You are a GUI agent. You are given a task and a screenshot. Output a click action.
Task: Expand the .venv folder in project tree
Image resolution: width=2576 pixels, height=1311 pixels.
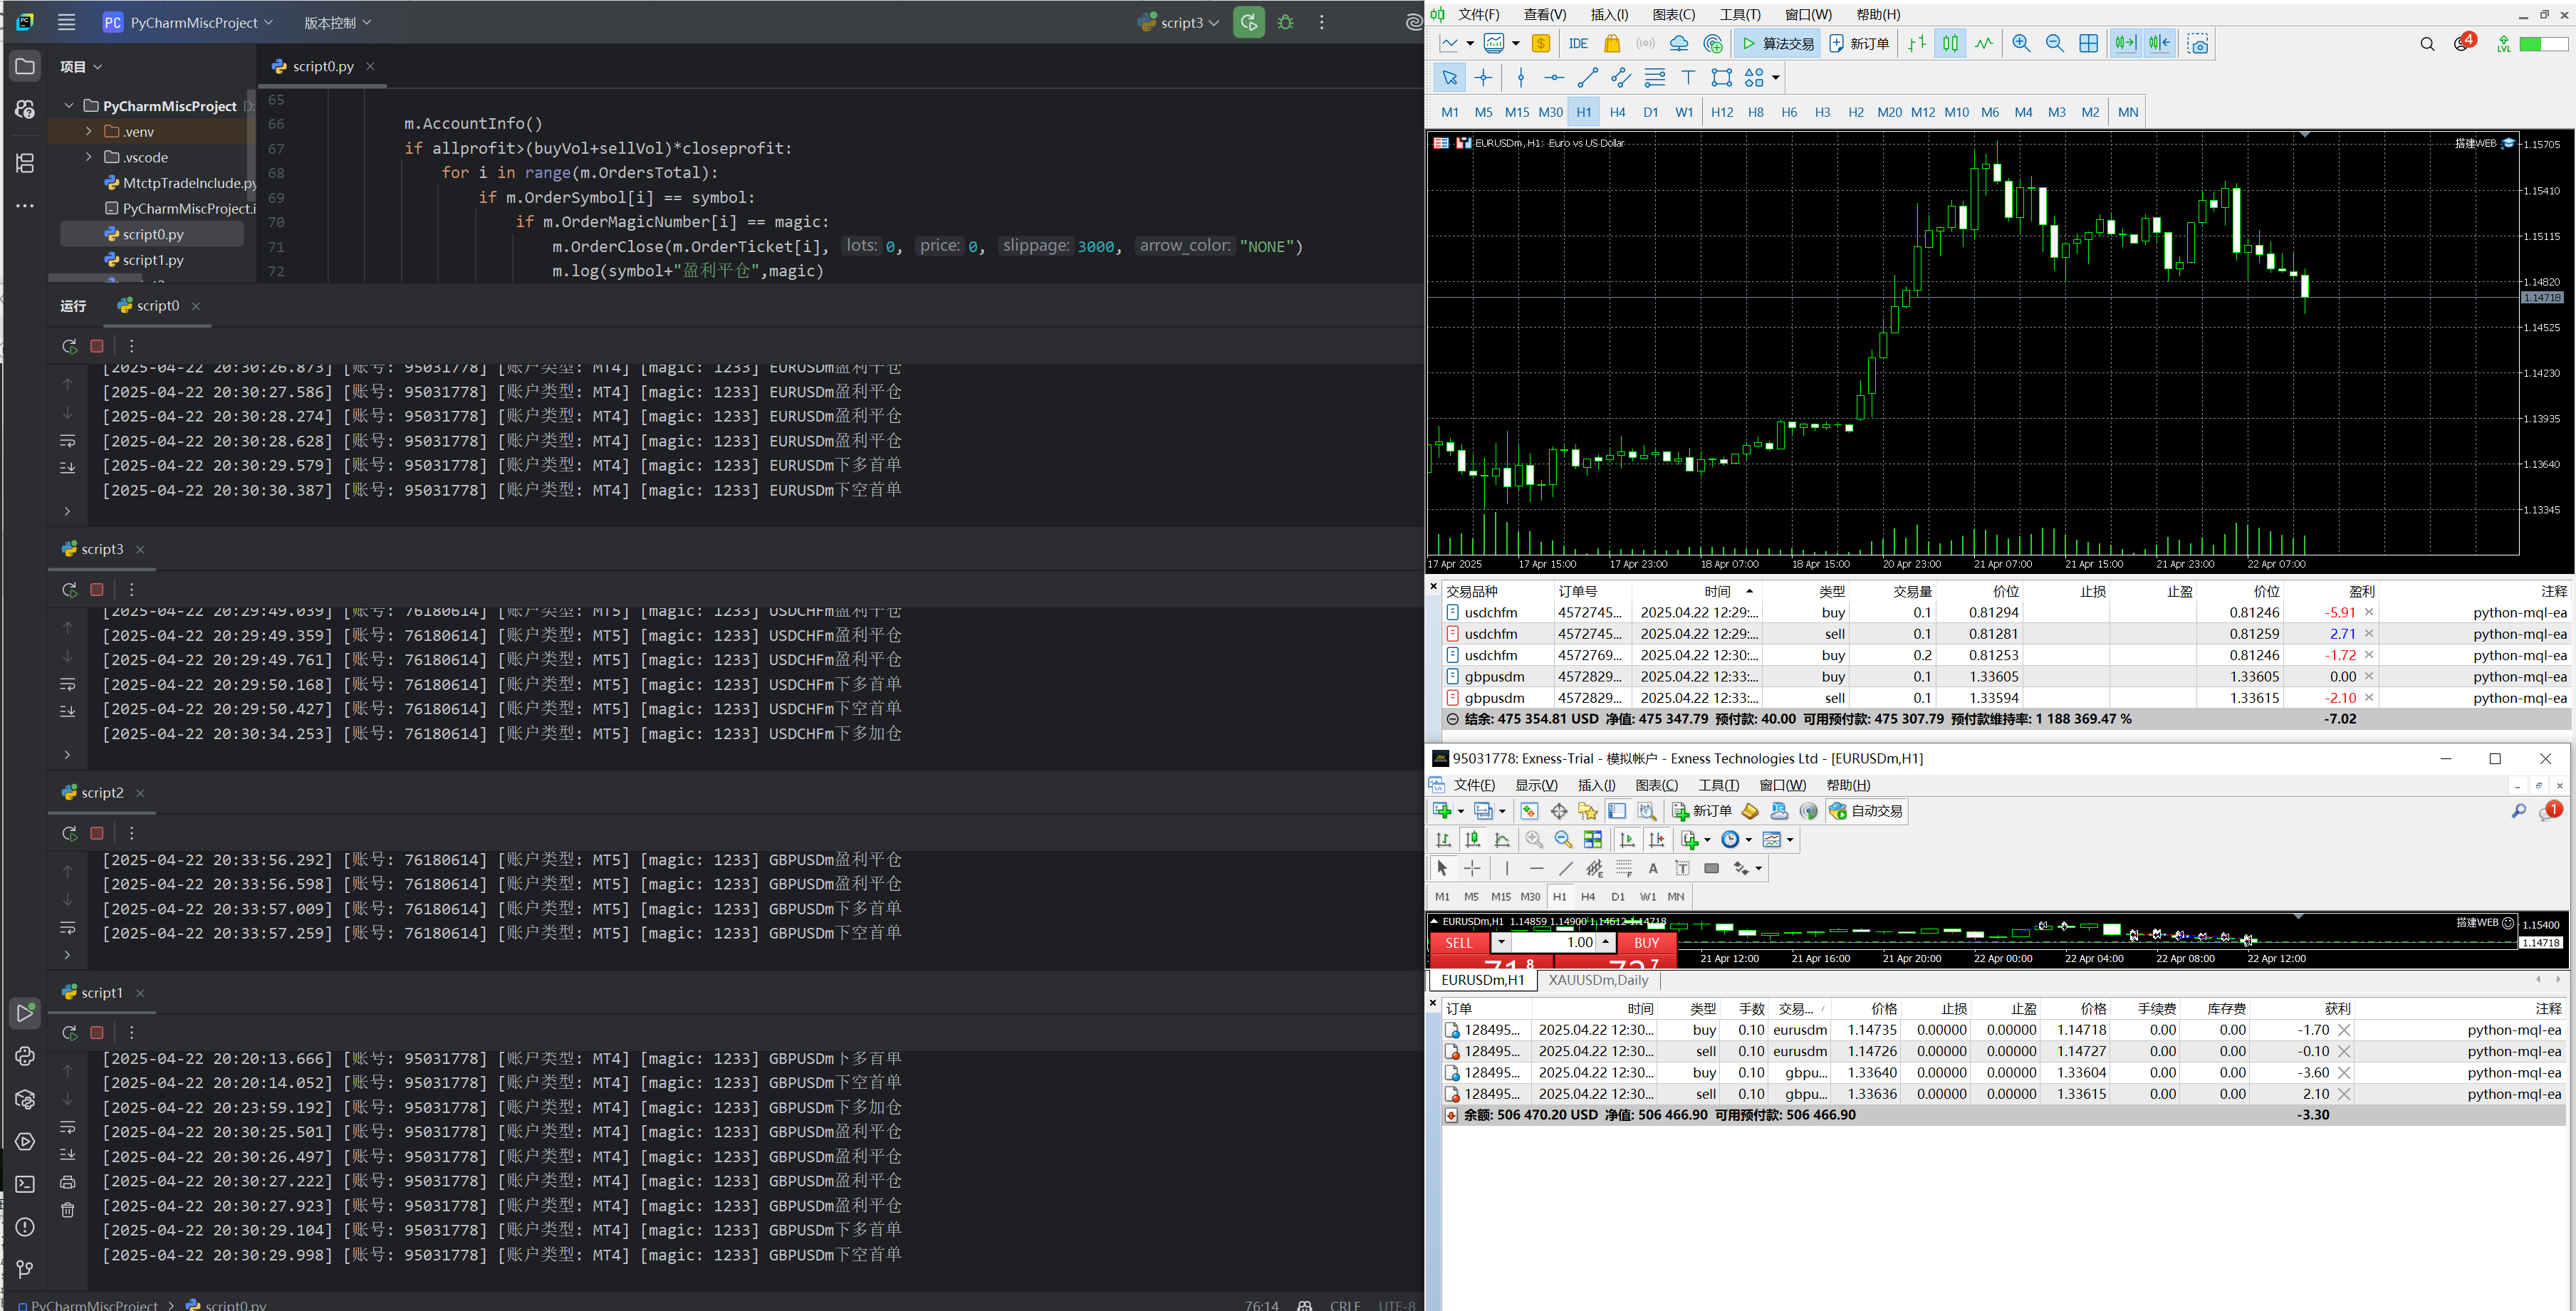click(89, 131)
